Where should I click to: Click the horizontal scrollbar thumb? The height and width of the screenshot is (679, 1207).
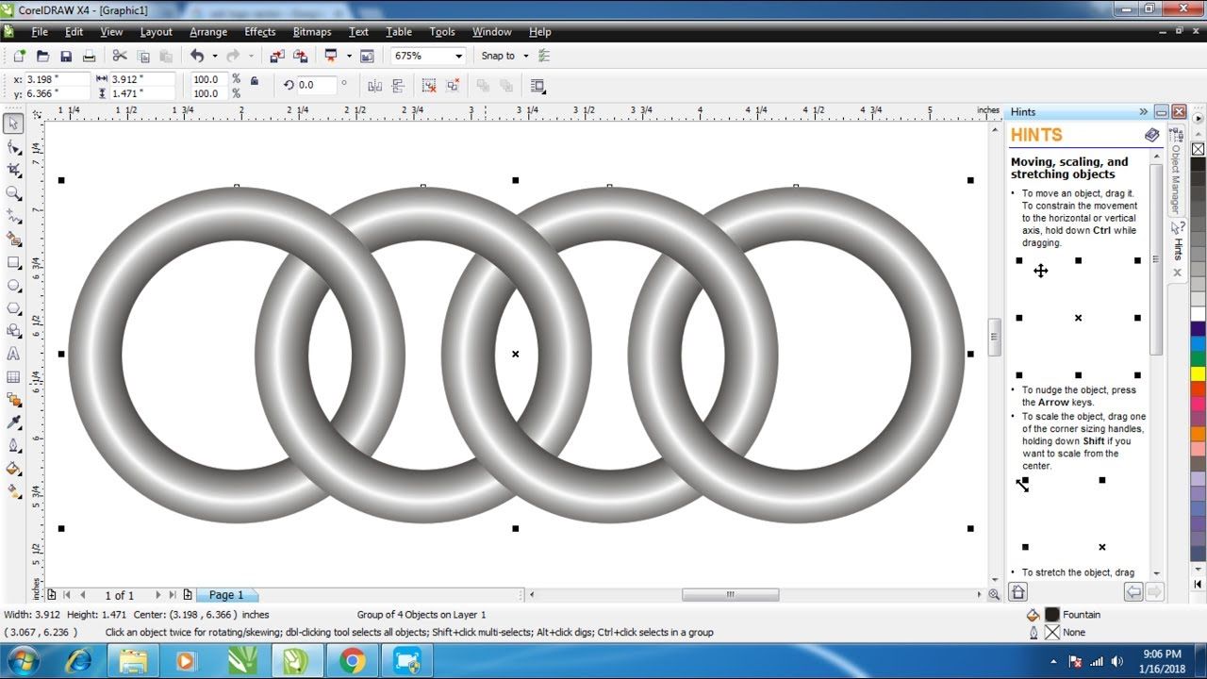(731, 595)
